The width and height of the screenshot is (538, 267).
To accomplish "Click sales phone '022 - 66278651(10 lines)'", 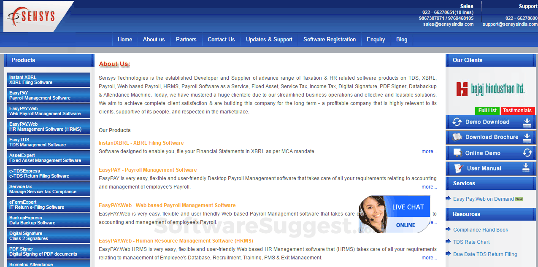I will coord(448,13).
